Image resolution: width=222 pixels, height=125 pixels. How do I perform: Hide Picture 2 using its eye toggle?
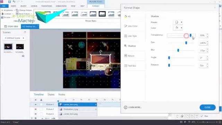click(35, 109)
